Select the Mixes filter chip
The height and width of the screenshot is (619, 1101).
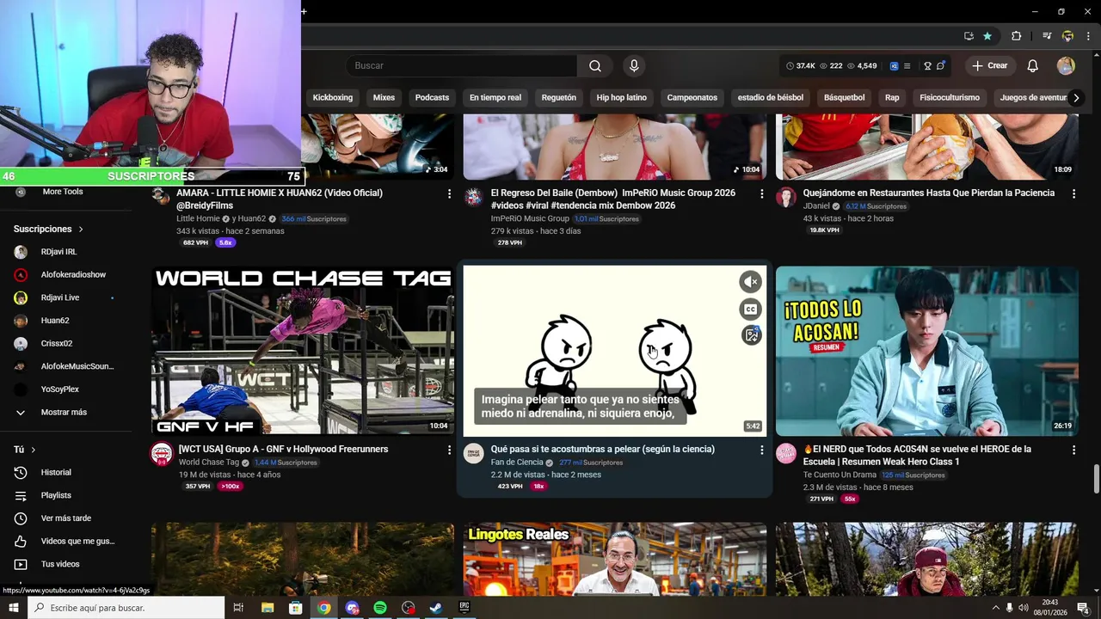384,98
